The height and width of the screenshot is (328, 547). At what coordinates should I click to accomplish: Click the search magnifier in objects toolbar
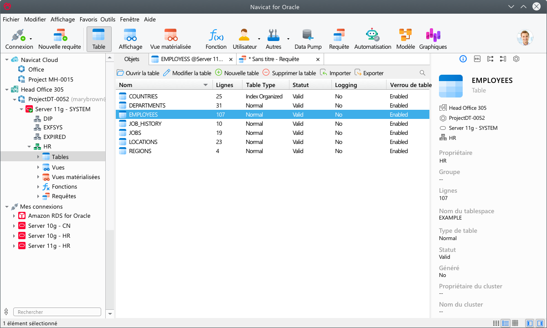[423, 73]
